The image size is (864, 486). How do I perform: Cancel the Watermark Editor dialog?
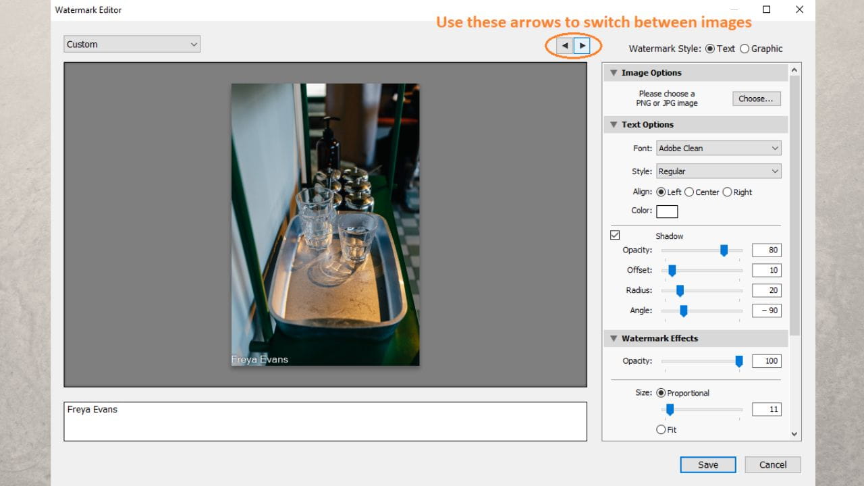773,464
